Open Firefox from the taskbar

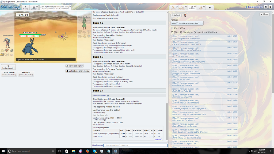pos(87,151)
